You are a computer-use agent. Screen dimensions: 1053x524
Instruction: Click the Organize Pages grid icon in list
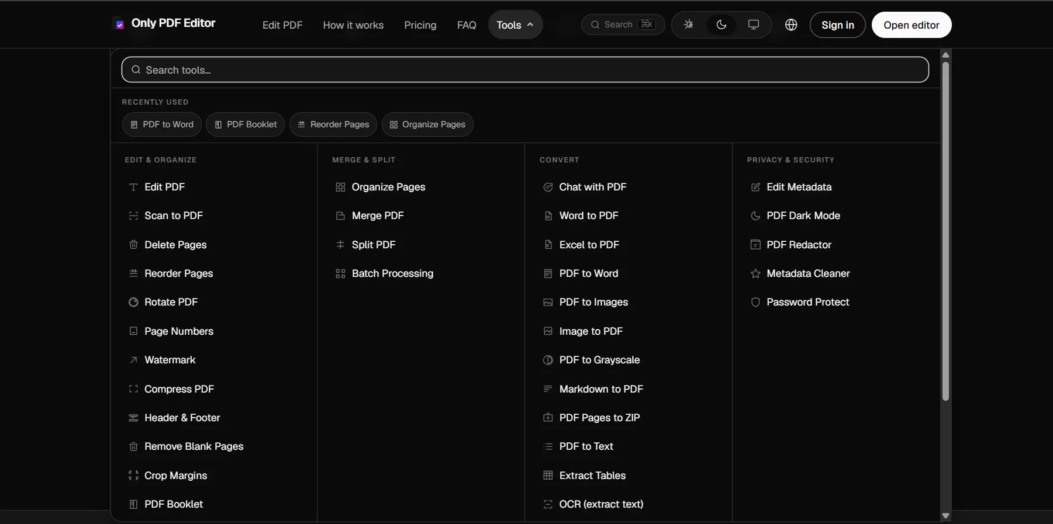[340, 187]
